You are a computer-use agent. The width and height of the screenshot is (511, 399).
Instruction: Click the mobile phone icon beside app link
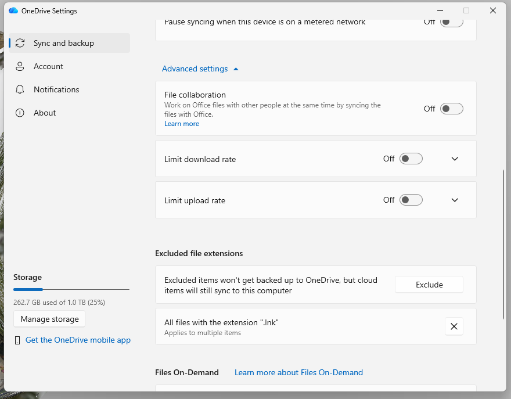(x=17, y=340)
